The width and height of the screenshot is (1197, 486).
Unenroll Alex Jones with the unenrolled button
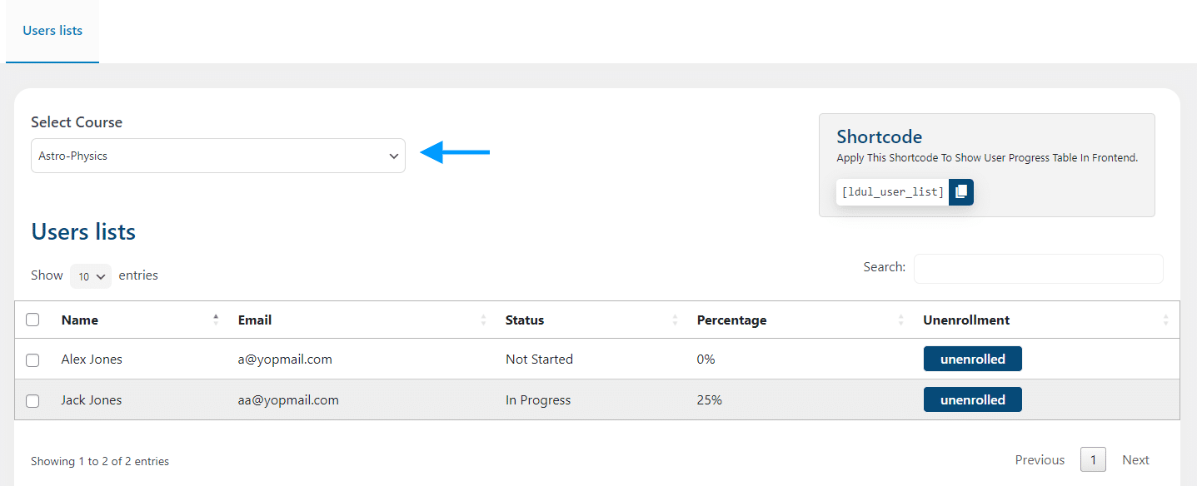pyautogui.click(x=973, y=360)
